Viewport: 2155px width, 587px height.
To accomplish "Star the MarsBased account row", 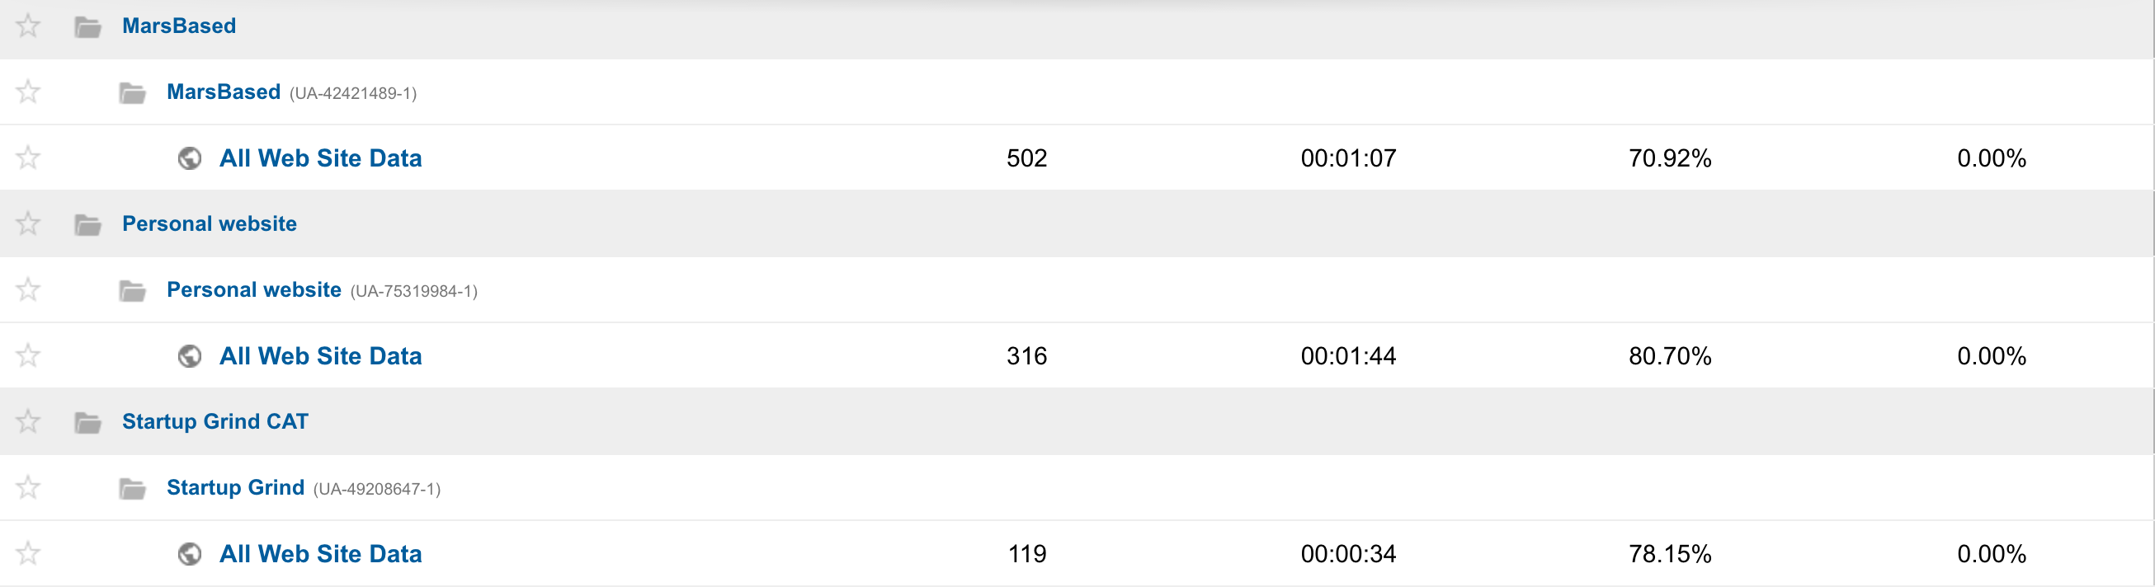I will 27,26.
